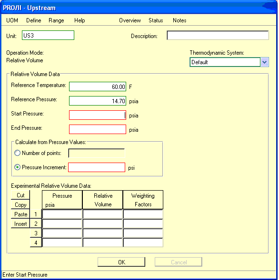Click the Insert button beside the table
The image size is (279, 280).
click(x=20, y=223)
